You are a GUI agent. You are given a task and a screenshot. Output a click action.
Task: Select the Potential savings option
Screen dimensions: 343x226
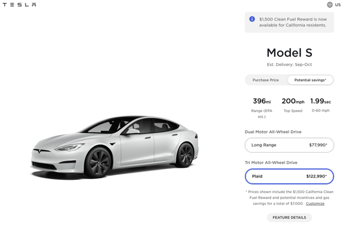pos(310,80)
